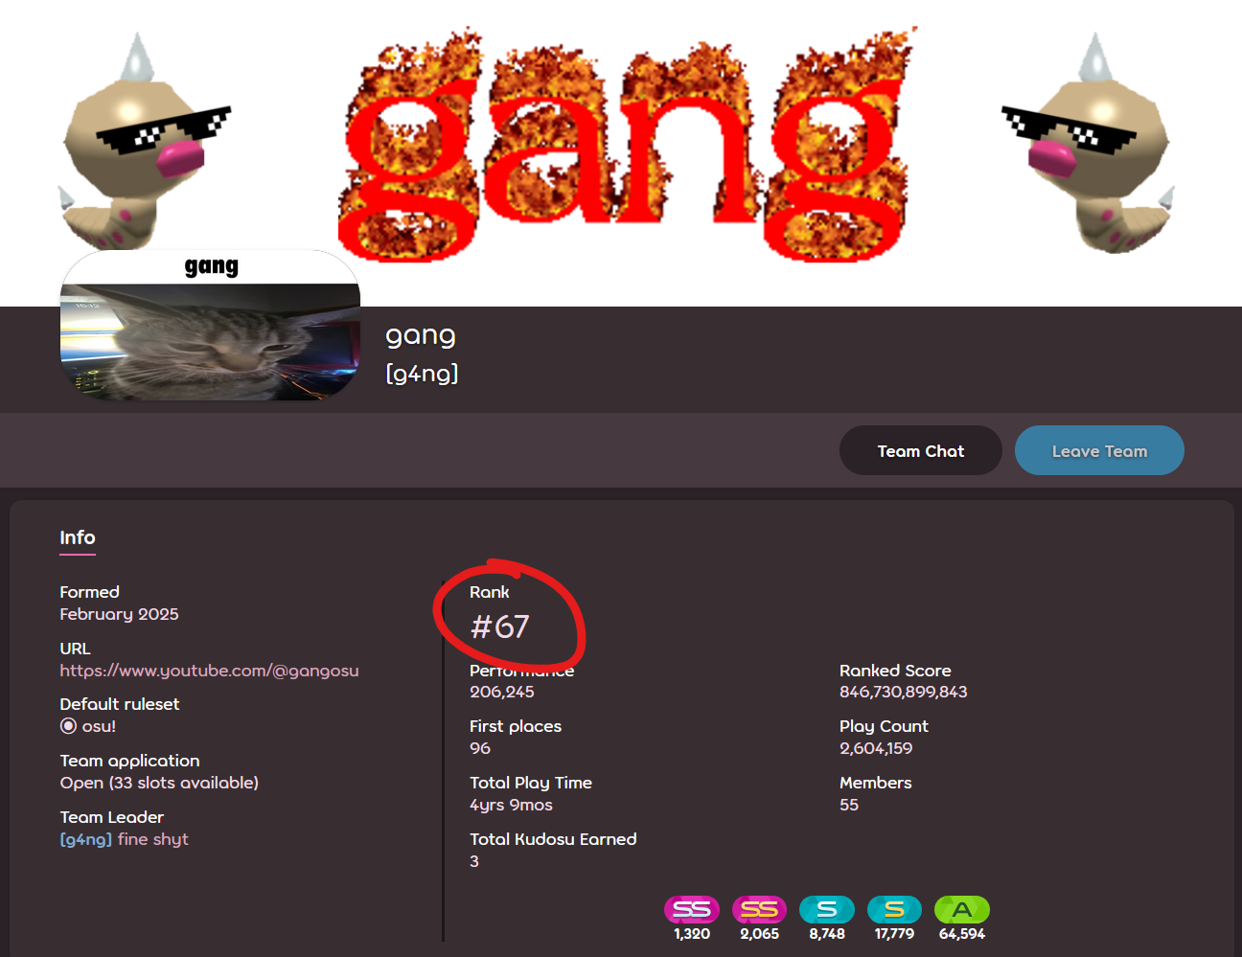
Task: Click the green A grade badge icon
Action: [x=962, y=909]
